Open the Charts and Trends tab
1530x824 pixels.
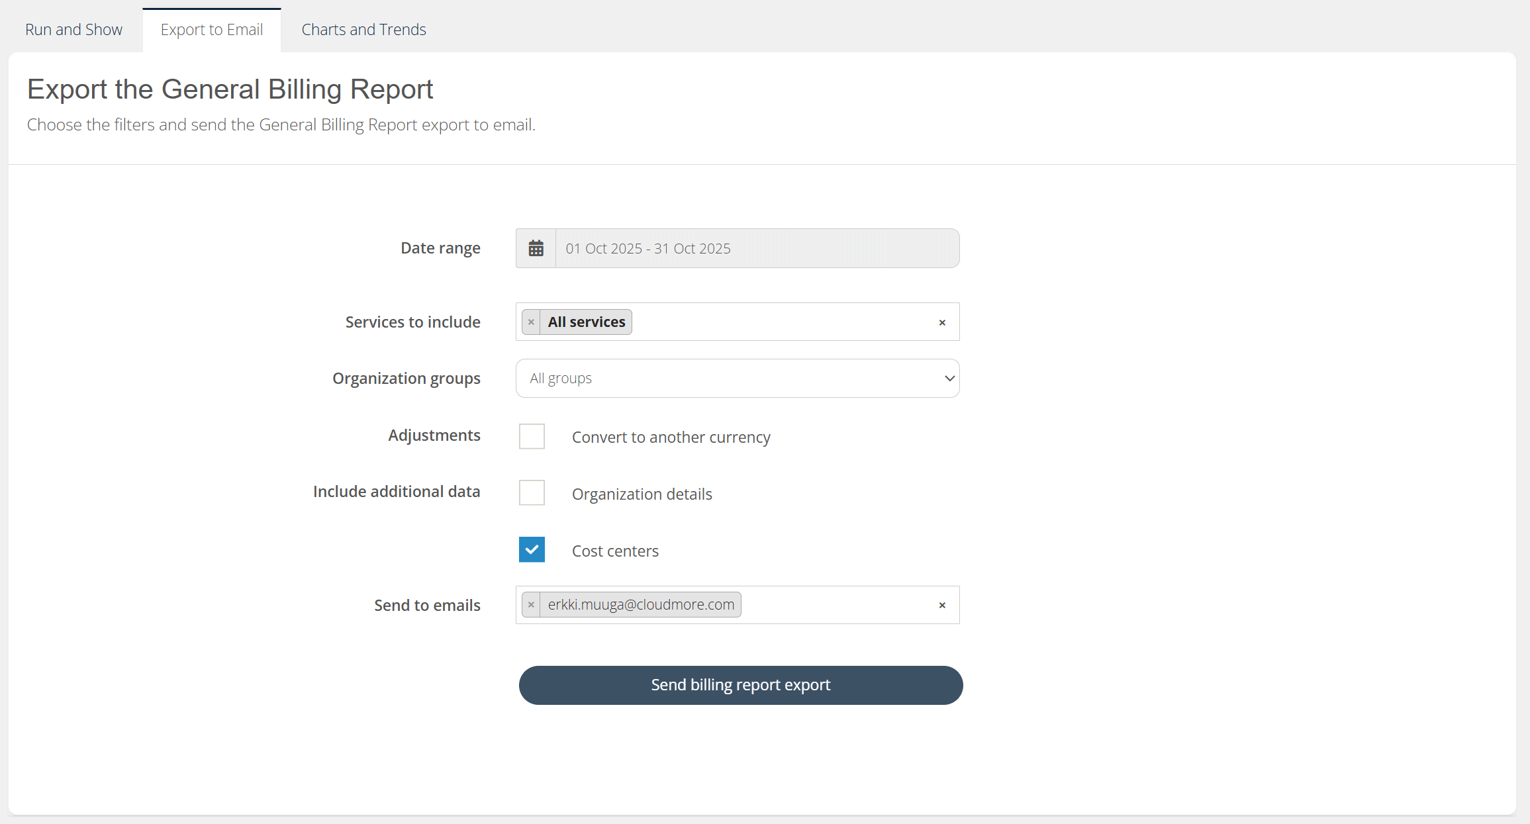tap(363, 29)
